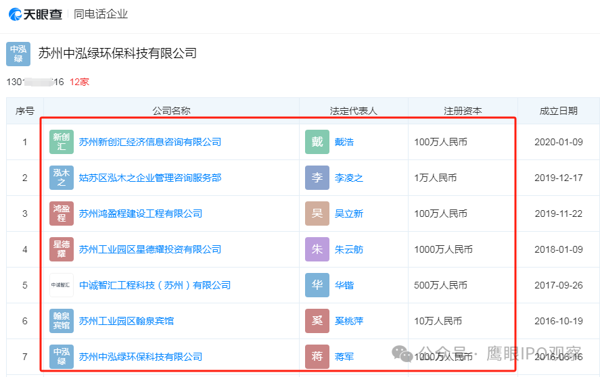Select the 1万人民币 capital cell
The image size is (600, 377).
click(436, 178)
